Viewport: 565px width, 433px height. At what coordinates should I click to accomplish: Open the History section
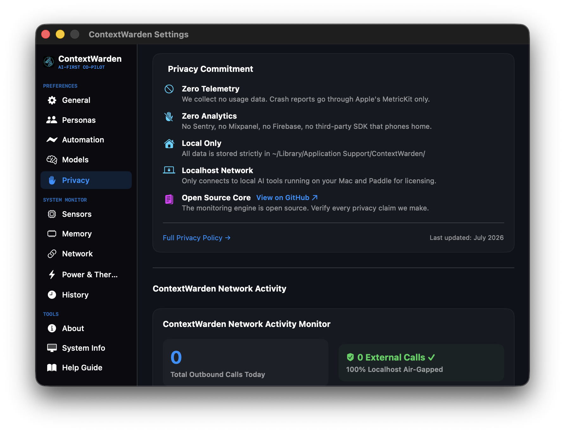tap(86, 295)
